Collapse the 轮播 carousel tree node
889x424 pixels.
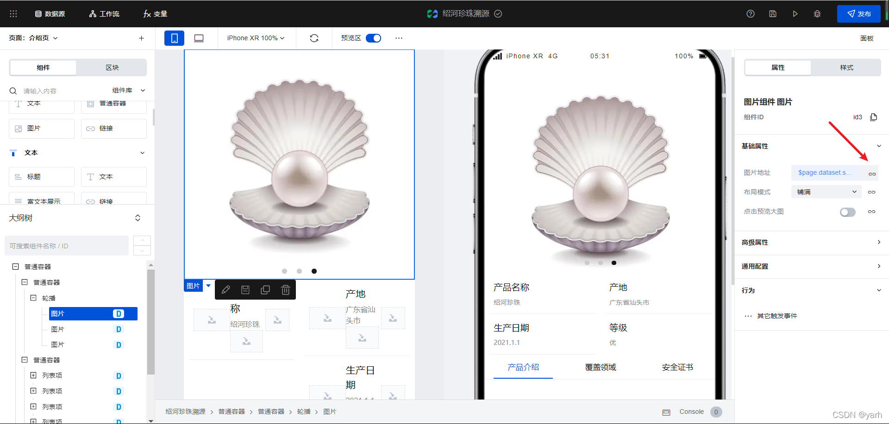pyautogui.click(x=33, y=298)
